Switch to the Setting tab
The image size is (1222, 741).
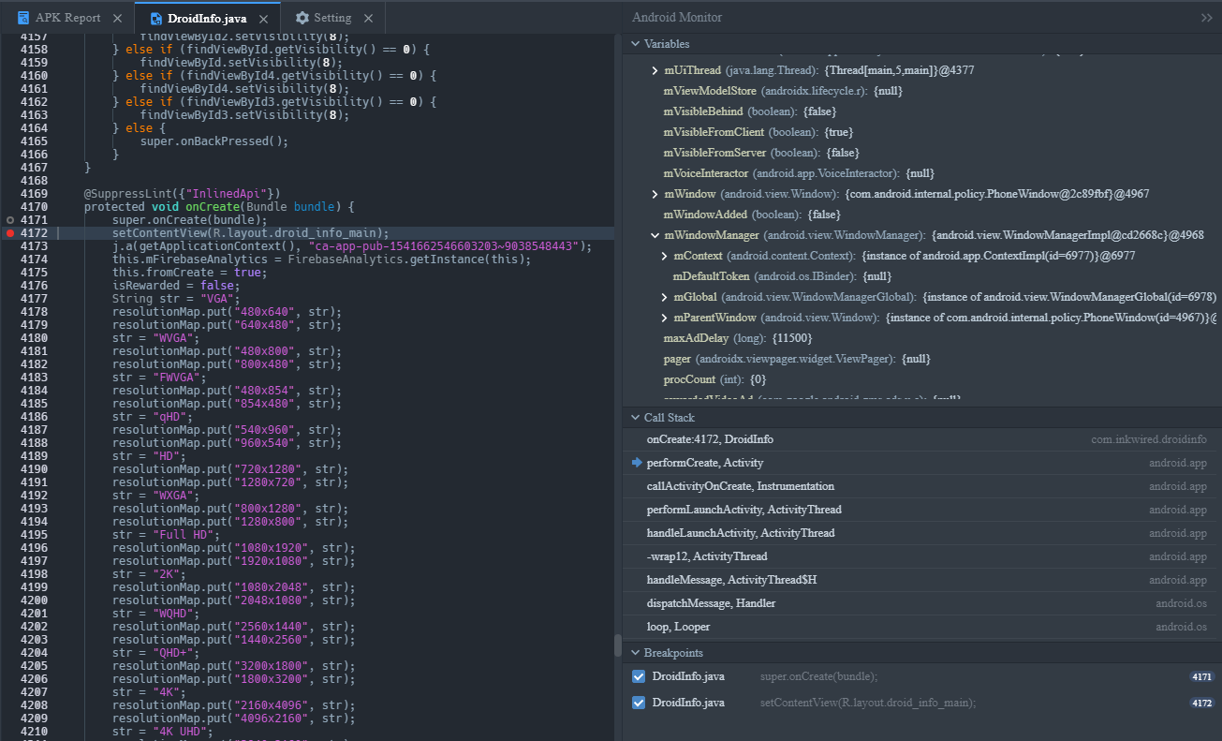pos(332,18)
